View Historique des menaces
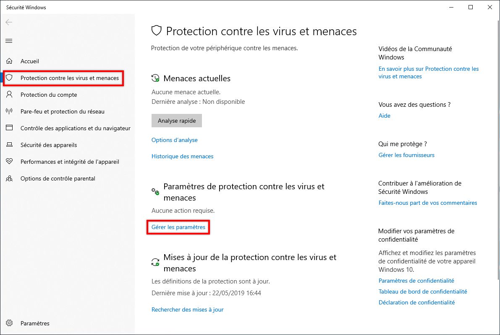Screen dimensions: 500x335 [182, 156]
